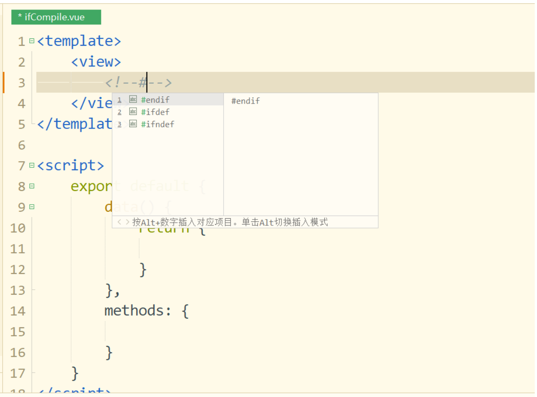Click previous arrow in autocomplete footer
The height and width of the screenshot is (397, 537).
tap(119, 222)
